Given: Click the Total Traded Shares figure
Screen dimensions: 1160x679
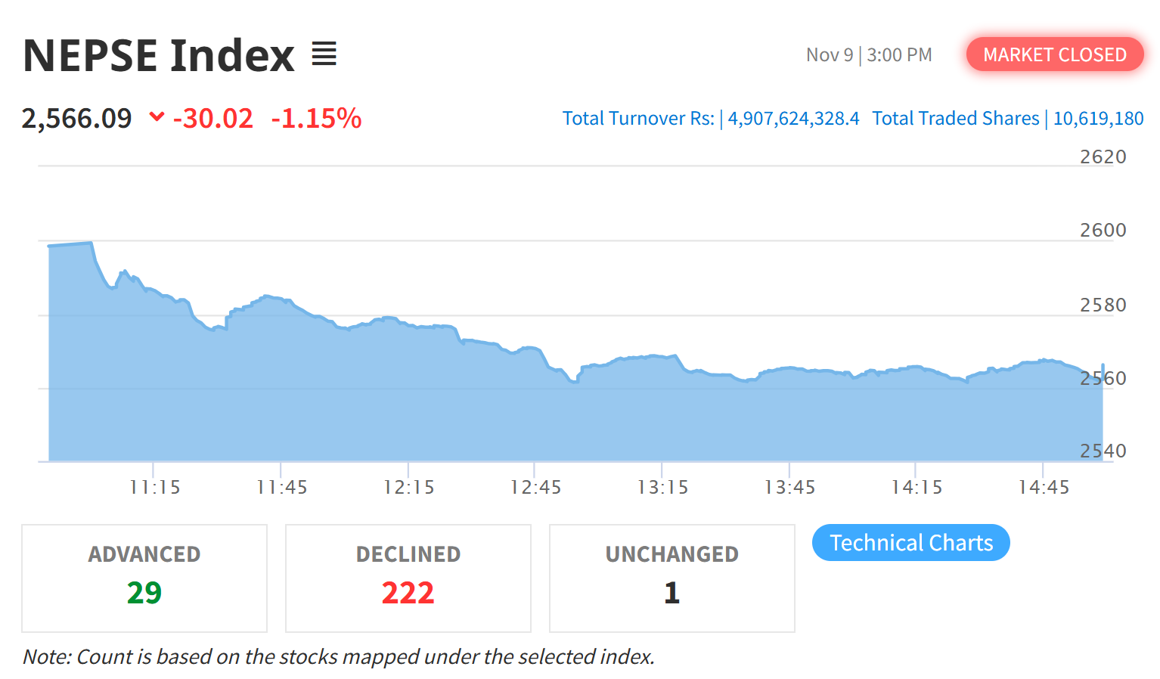Looking at the screenshot, I should click(x=1098, y=119).
